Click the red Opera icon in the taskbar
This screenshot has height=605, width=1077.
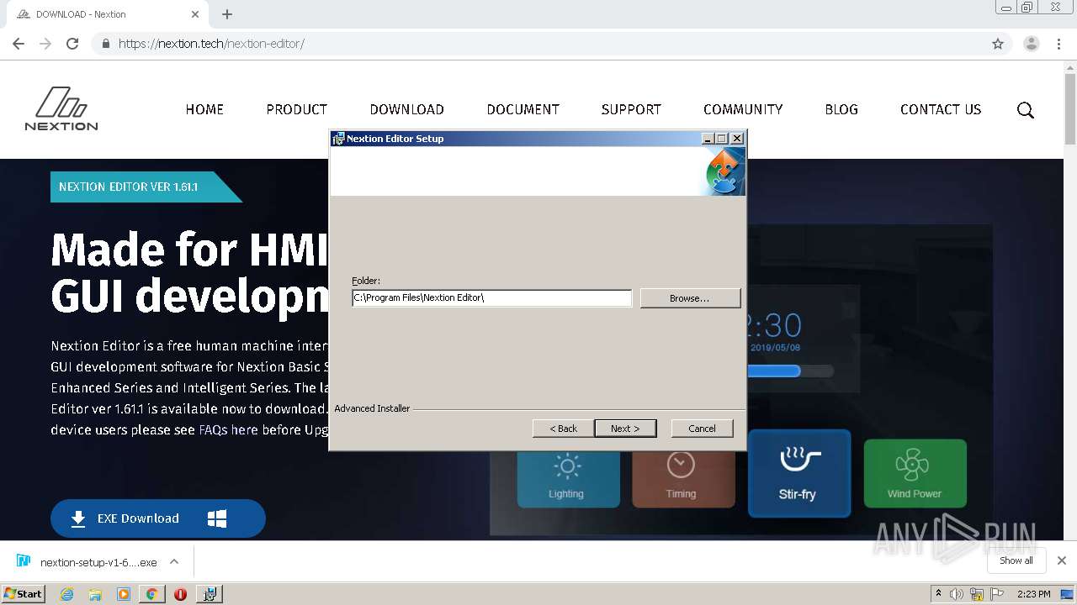(x=180, y=594)
